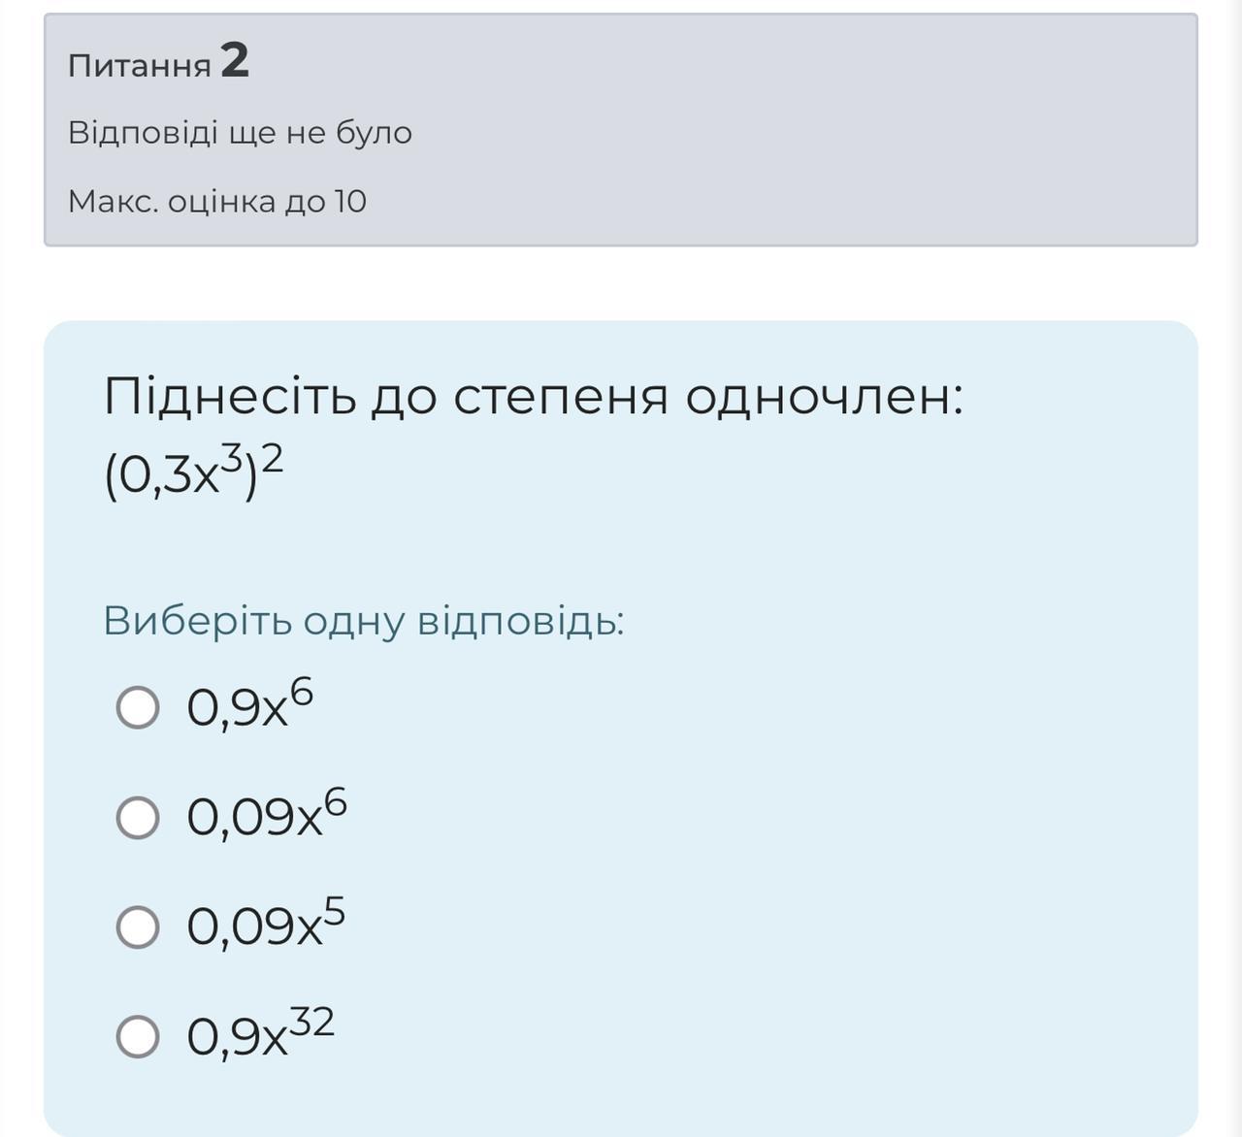Click the large question number 2
The width and height of the screenshot is (1242, 1137).
click(235, 61)
